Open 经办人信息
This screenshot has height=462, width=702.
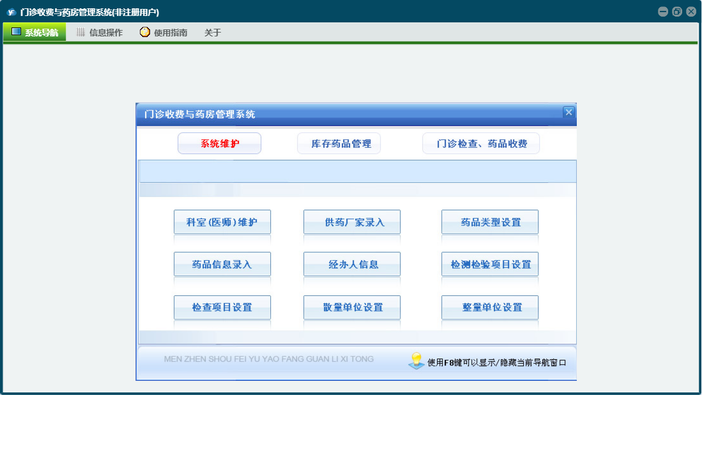tap(352, 264)
